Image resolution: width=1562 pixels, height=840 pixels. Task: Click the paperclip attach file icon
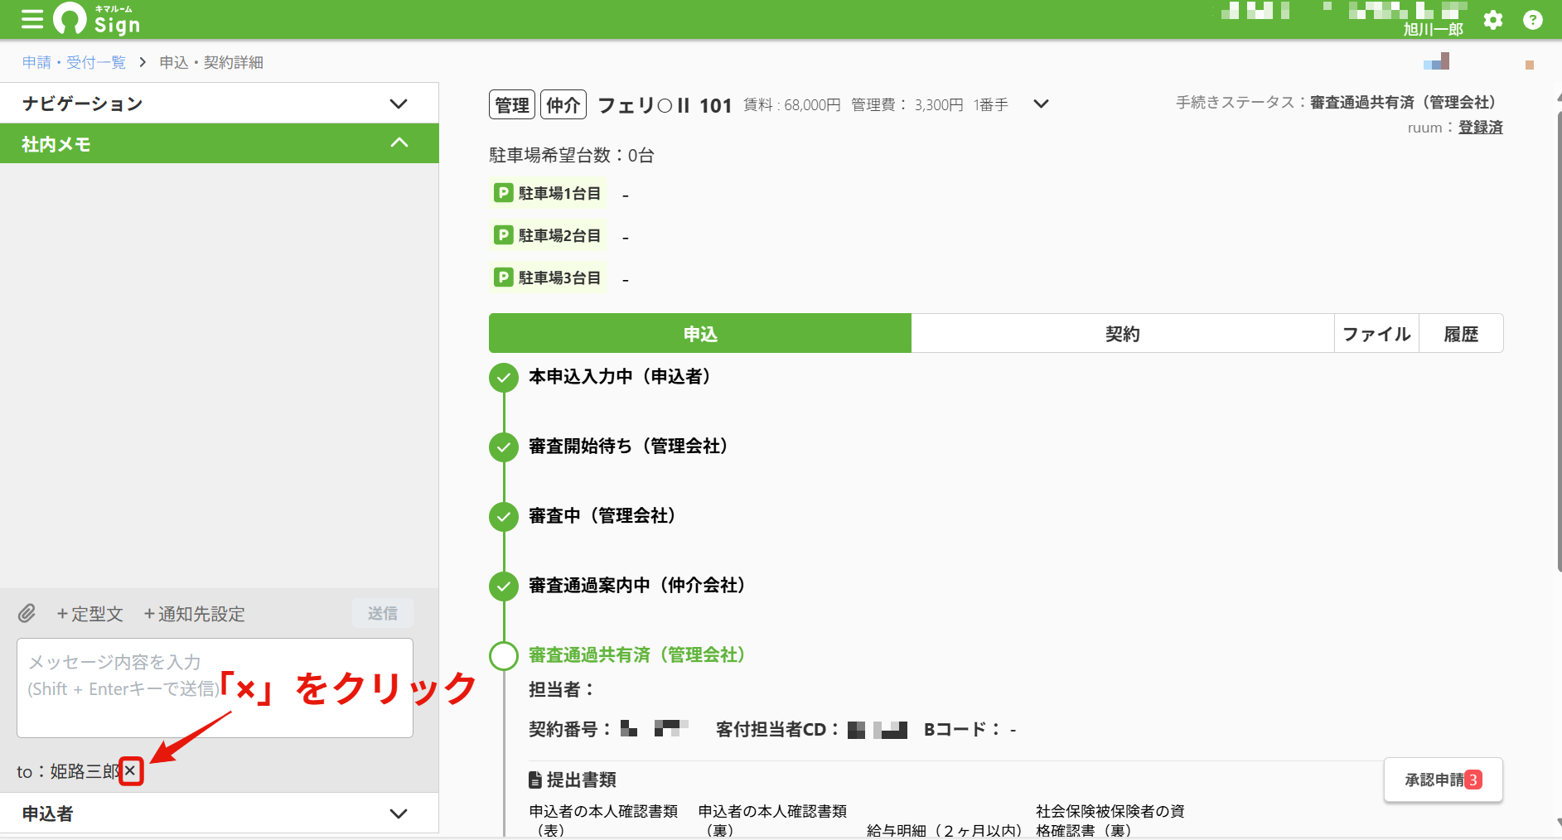pyautogui.click(x=27, y=614)
